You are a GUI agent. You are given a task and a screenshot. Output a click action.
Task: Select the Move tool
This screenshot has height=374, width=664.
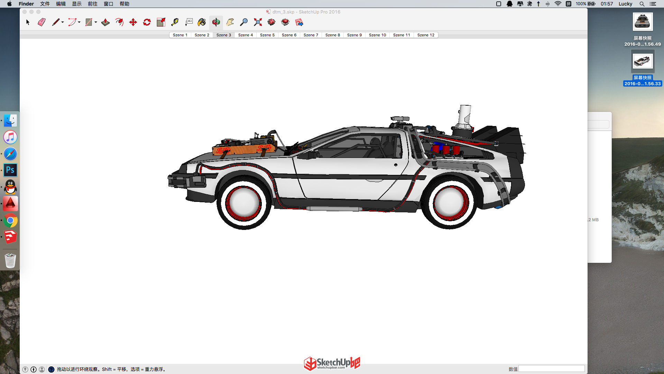pyautogui.click(x=133, y=22)
